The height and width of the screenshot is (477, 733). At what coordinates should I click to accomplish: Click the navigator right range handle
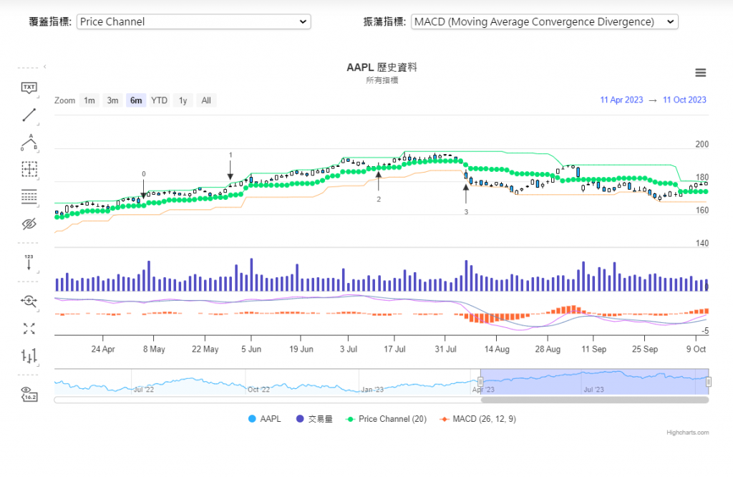coord(709,382)
